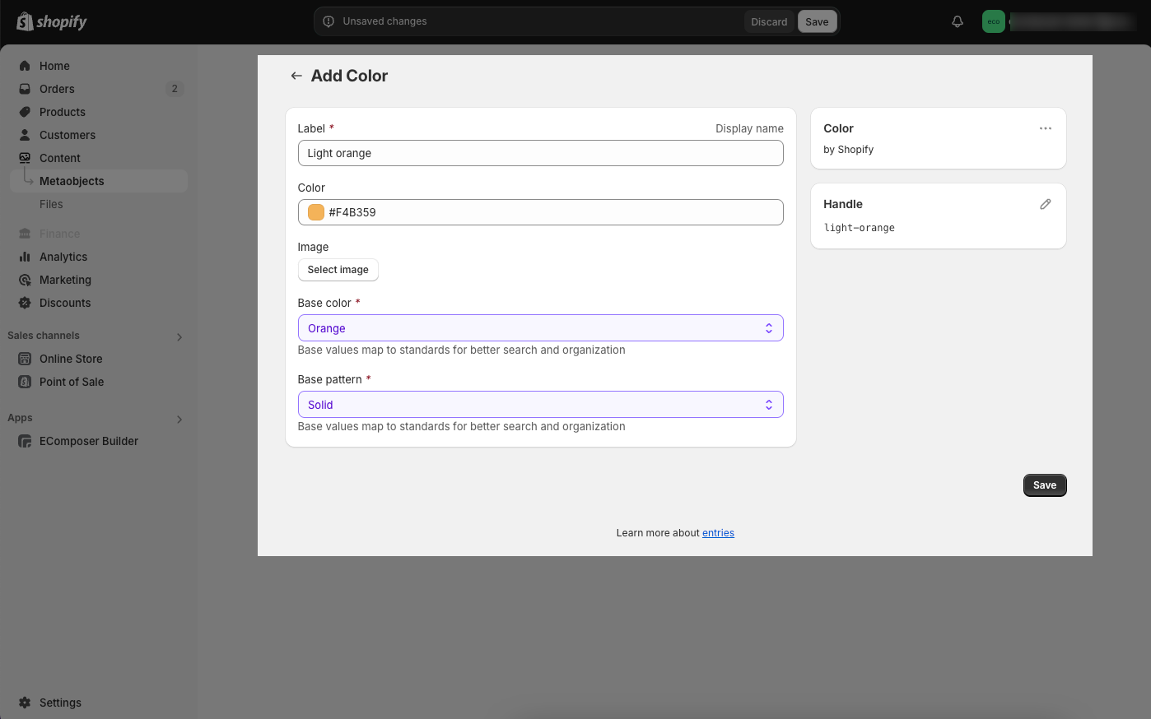Screen dimensions: 1151x719
Task: Click the light-orange handle text
Action: click(x=859, y=228)
